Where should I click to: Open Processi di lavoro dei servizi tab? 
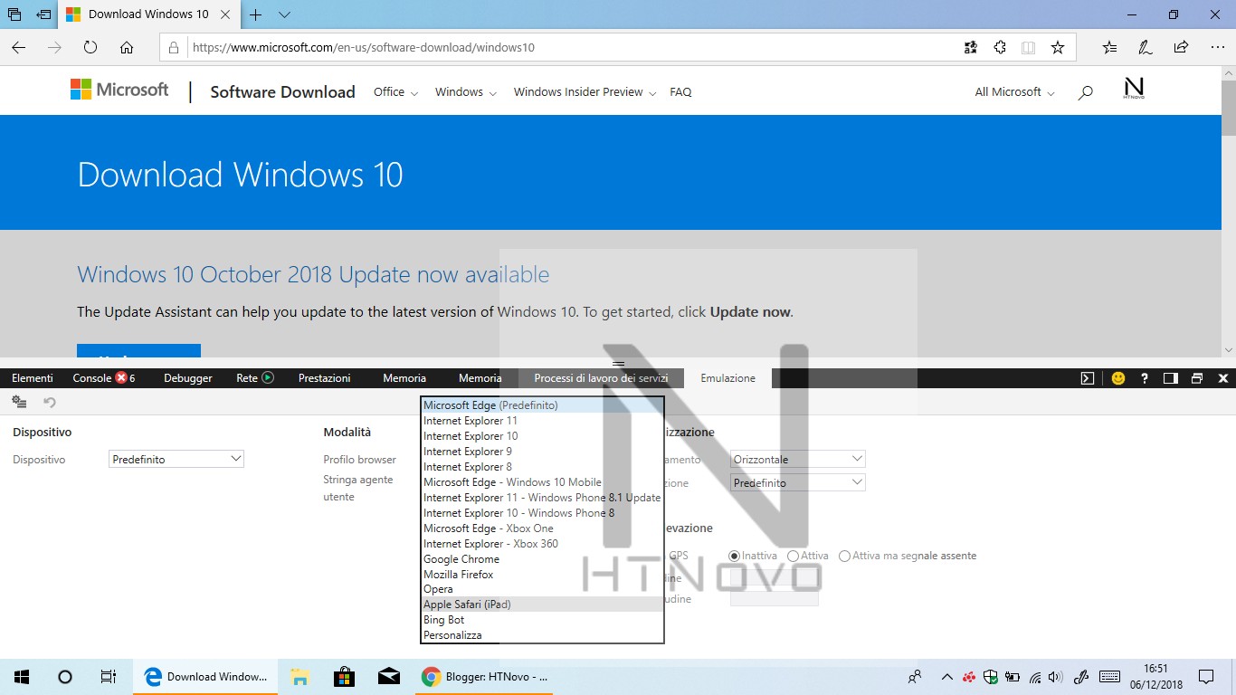601,378
